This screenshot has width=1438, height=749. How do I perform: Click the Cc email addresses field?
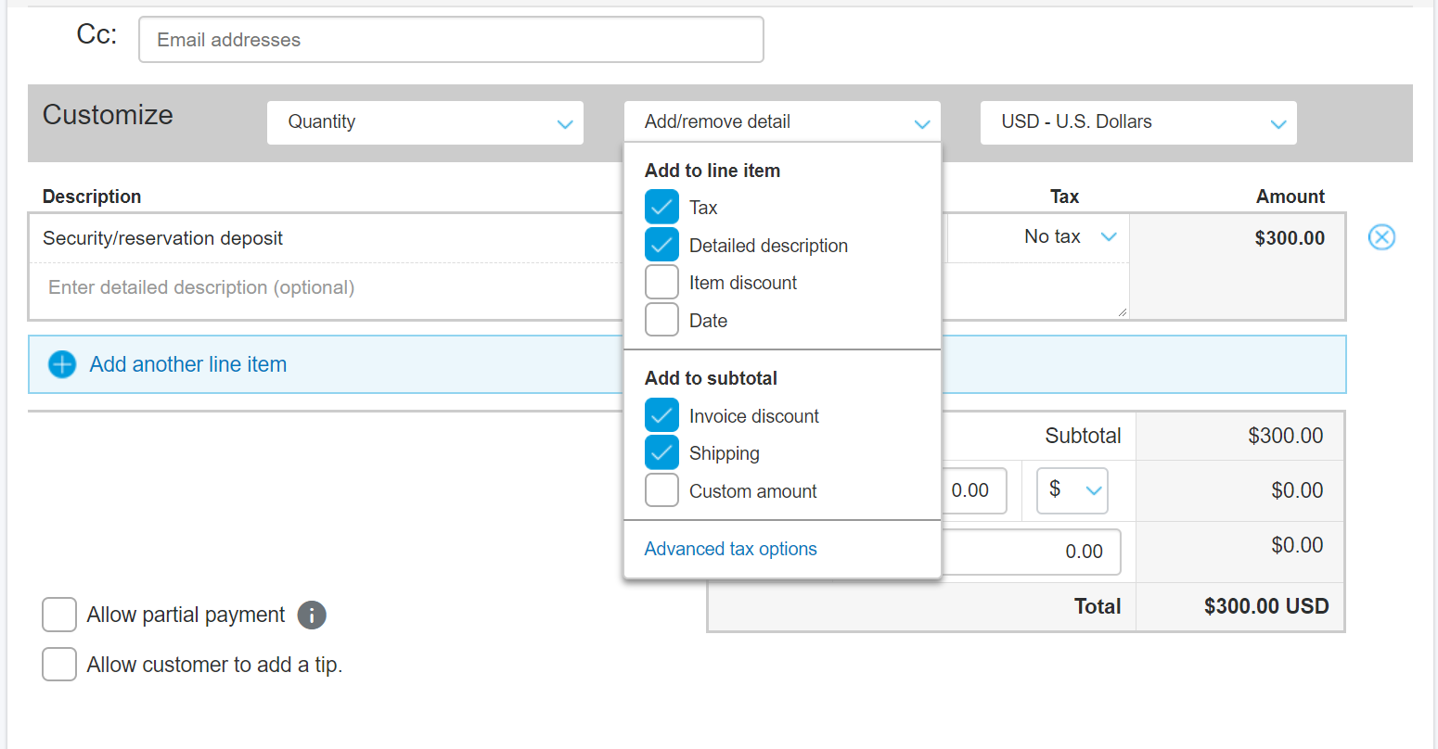451,39
